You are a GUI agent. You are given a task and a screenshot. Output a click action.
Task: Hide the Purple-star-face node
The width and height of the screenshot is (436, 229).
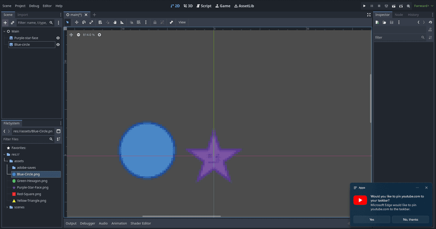(58, 38)
